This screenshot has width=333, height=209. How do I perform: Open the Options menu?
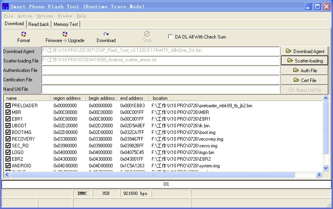tap(45, 16)
